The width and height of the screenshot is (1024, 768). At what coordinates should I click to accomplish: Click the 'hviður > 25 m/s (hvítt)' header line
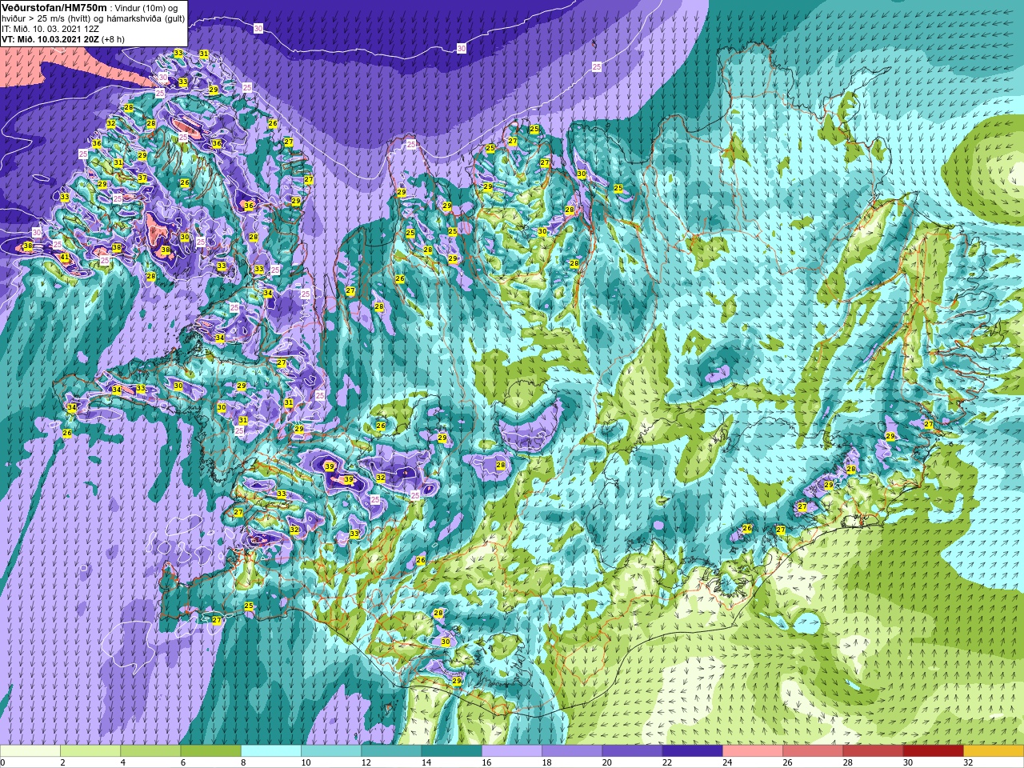tap(47, 18)
